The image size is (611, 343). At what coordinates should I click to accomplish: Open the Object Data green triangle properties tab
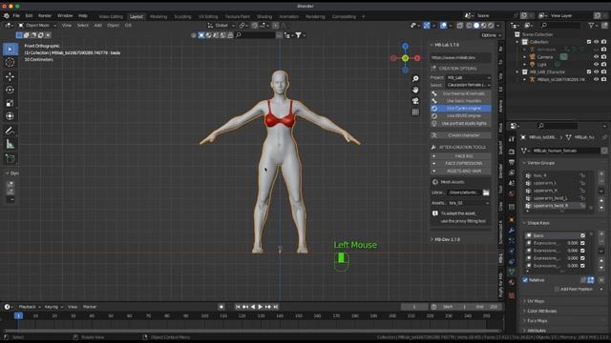pyautogui.click(x=512, y=272)
